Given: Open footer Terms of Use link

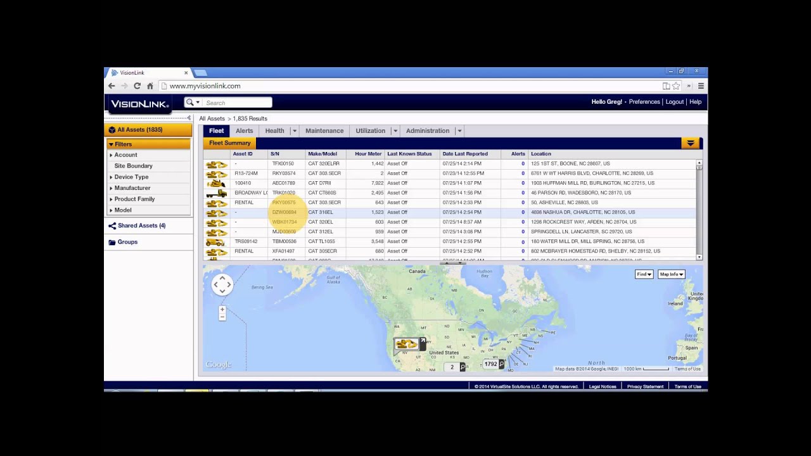Looking at the screenshot, I should [x=687, y=386].
